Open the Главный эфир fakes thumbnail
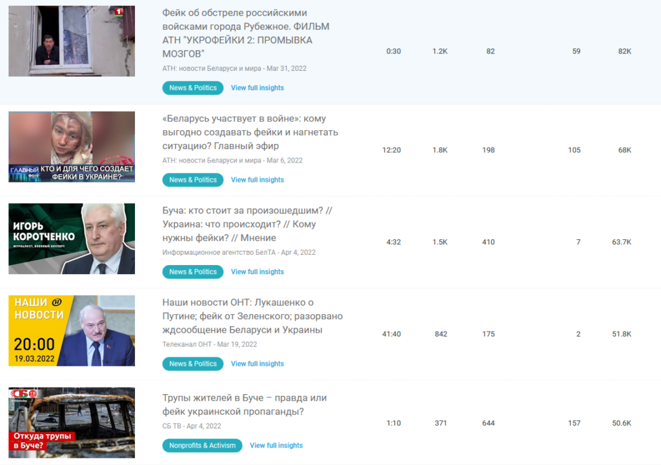661x465 pixels. click(72, 146)
